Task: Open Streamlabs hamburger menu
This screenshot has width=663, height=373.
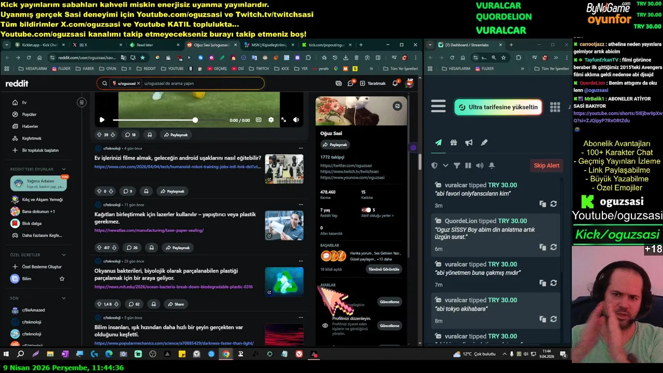Action: pyautogui.click(x=438, y=107)
